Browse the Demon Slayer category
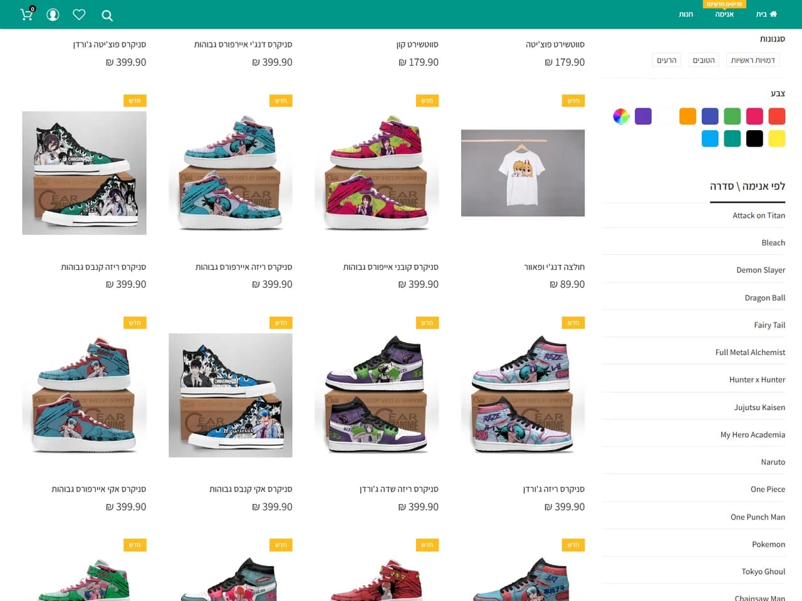Screen dimensions: 802x601 (761, 270)
